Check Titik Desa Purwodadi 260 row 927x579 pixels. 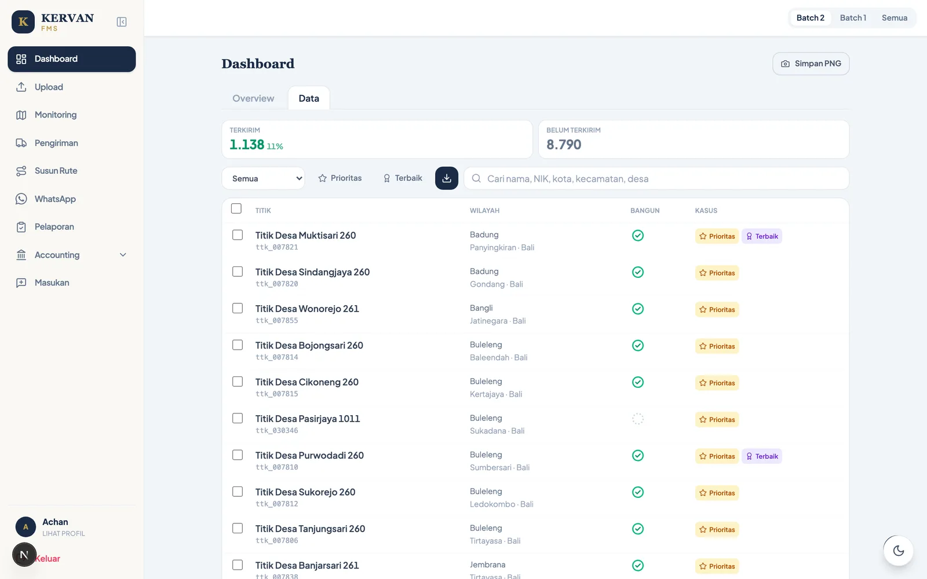(x=238, y=455)
